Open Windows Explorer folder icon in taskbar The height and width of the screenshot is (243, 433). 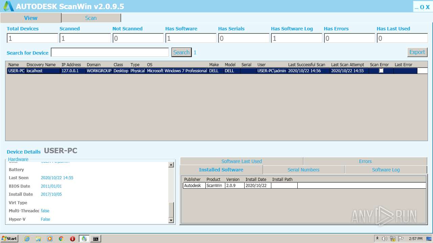pos(38,239)
